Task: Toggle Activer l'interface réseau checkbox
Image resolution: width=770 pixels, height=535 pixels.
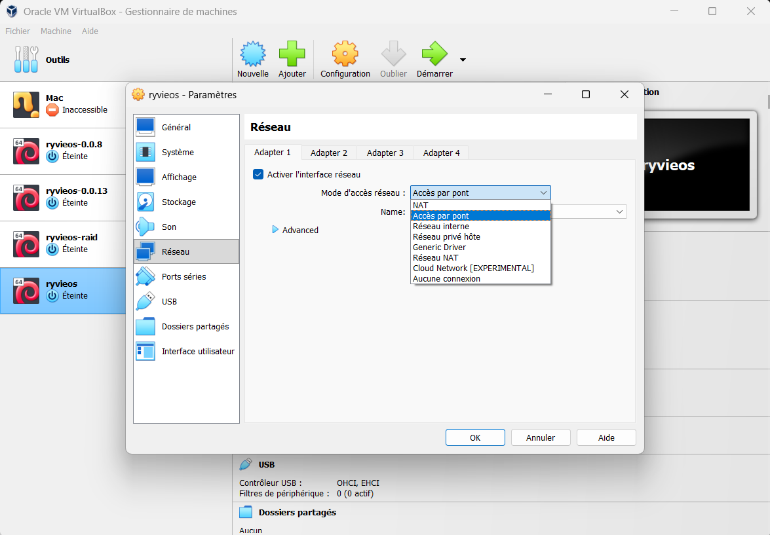Action: tap(258, 174)
